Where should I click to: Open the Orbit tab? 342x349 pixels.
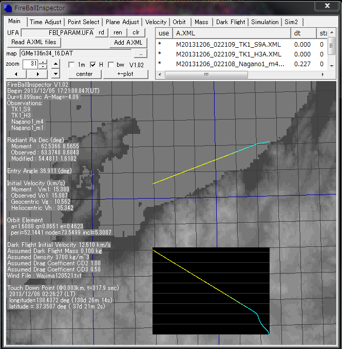pyautogui.click(x=179, y=22)
